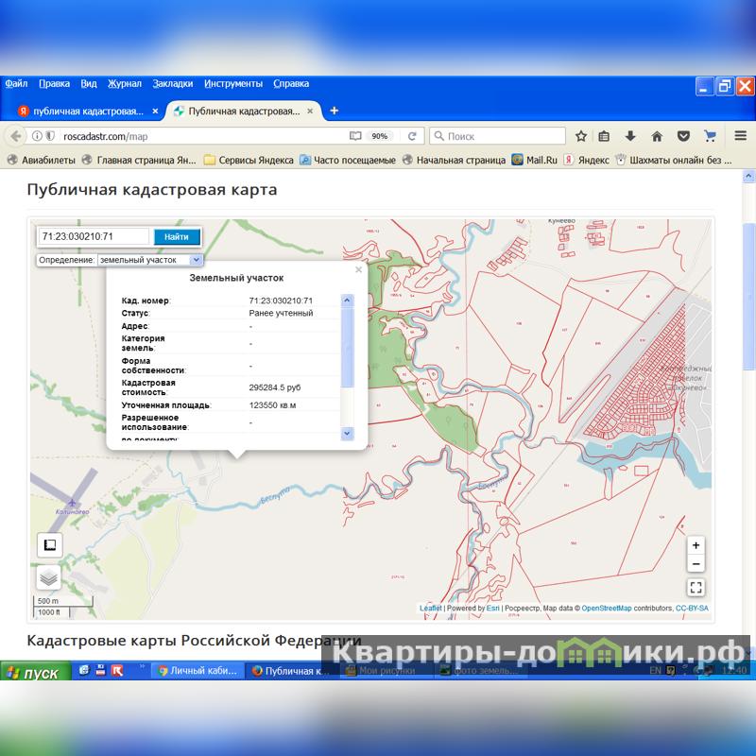This screenshot has height=756, width=756.
Task: Open the browser Downloads arrow icon
Action: [x=630, y=136]
